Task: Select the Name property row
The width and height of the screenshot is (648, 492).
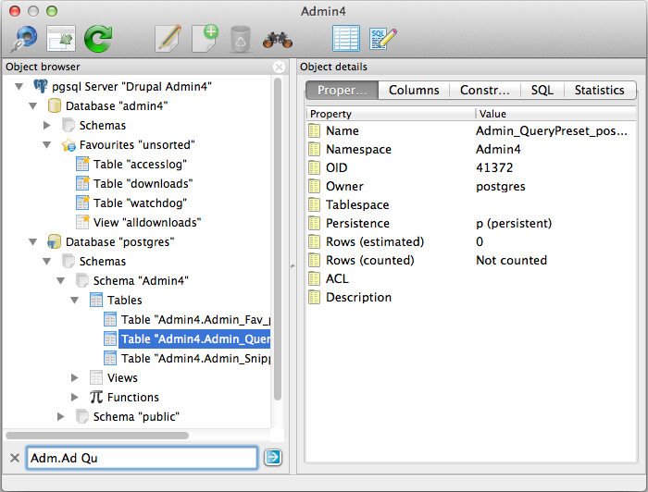Action: point(471,130)
